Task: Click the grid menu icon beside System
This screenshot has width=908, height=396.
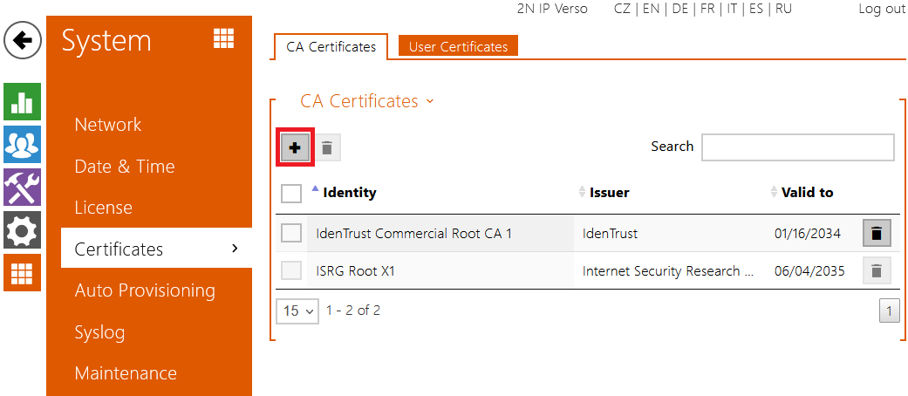Action: click(224, 39)
